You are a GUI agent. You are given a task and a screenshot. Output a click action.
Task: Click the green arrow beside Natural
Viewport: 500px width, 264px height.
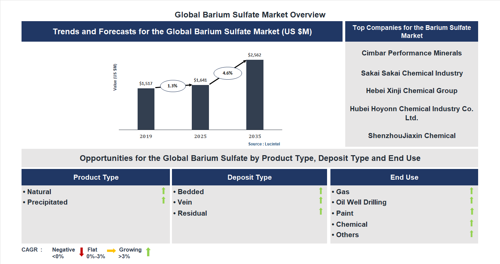164,191
